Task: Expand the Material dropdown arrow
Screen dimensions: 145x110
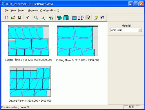Action: 140,30
